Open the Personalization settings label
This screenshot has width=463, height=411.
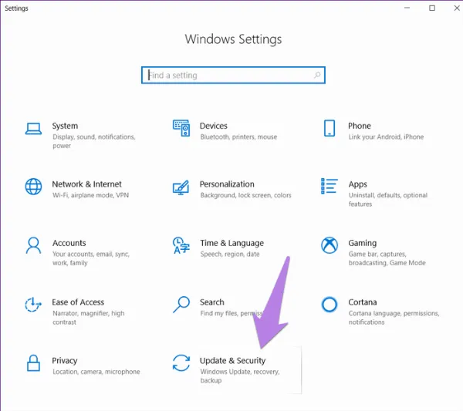point(227,184)
